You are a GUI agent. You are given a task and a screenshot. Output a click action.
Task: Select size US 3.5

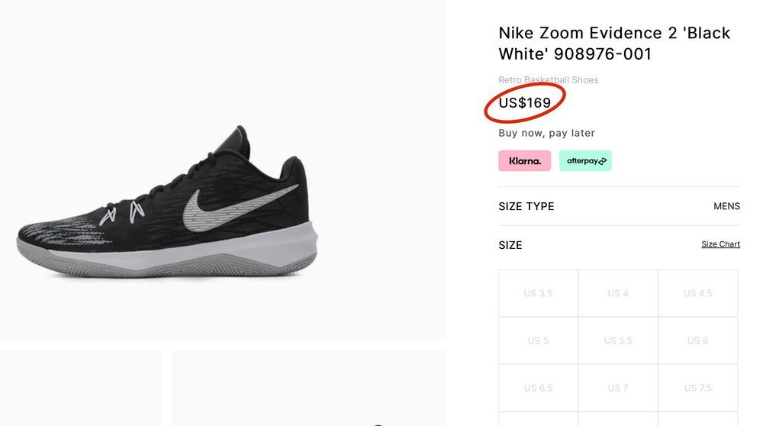[x=538, y=293]
